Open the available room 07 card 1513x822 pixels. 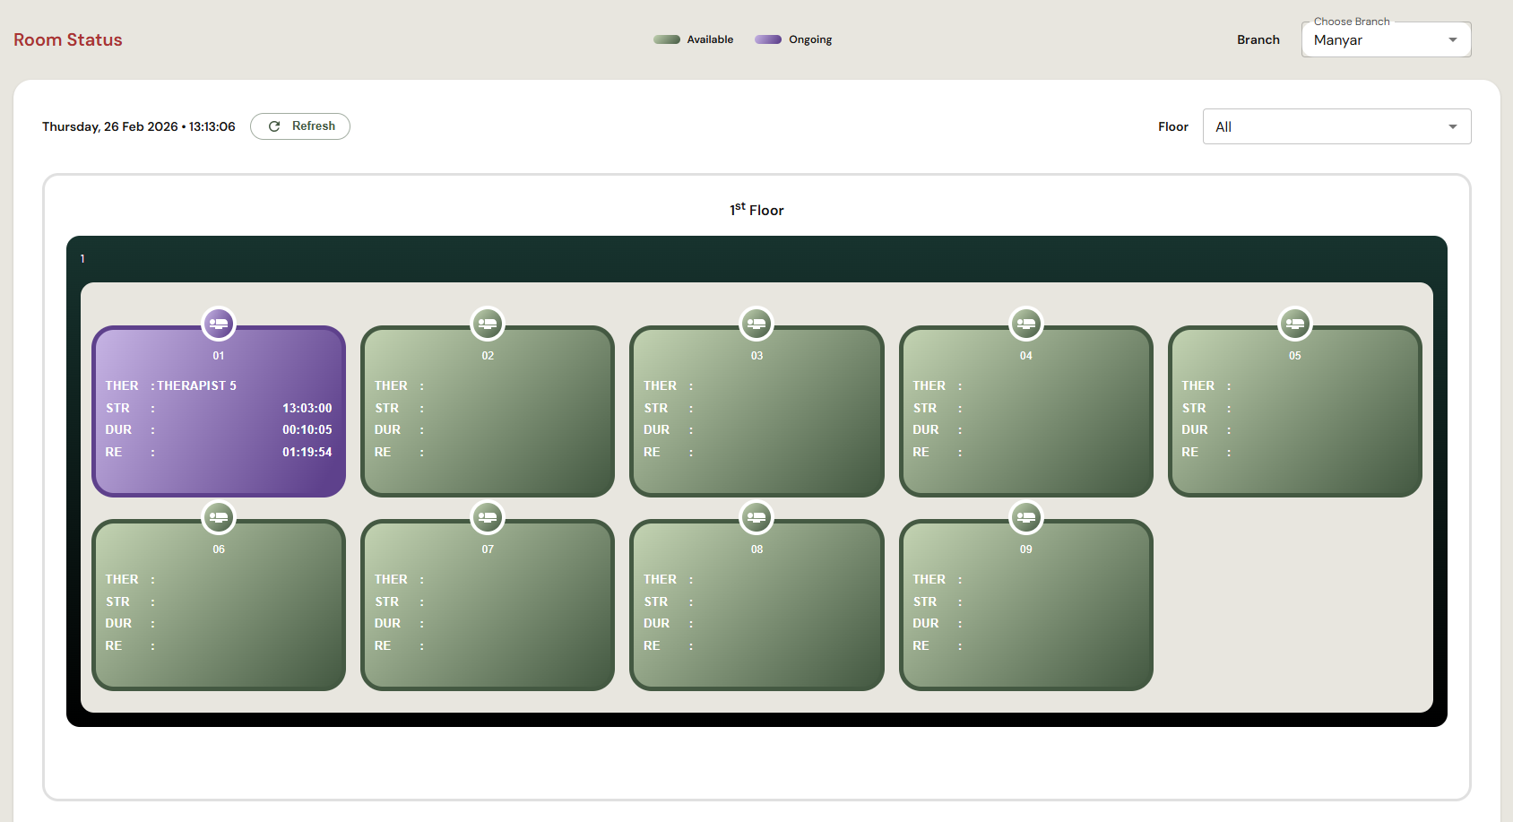click(x=488, y=605)
